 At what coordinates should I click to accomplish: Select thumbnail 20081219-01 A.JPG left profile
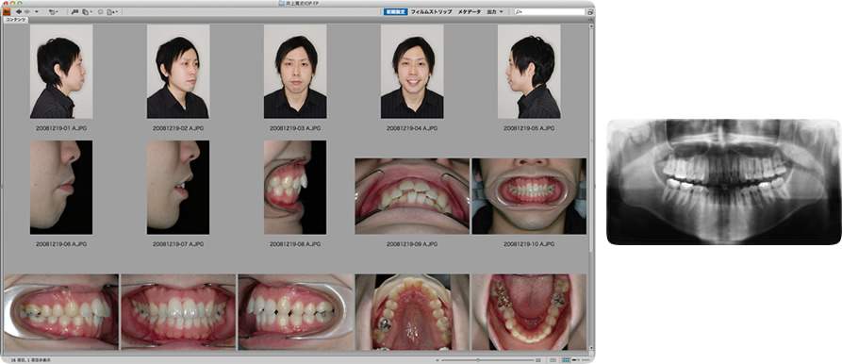(61, 72)
